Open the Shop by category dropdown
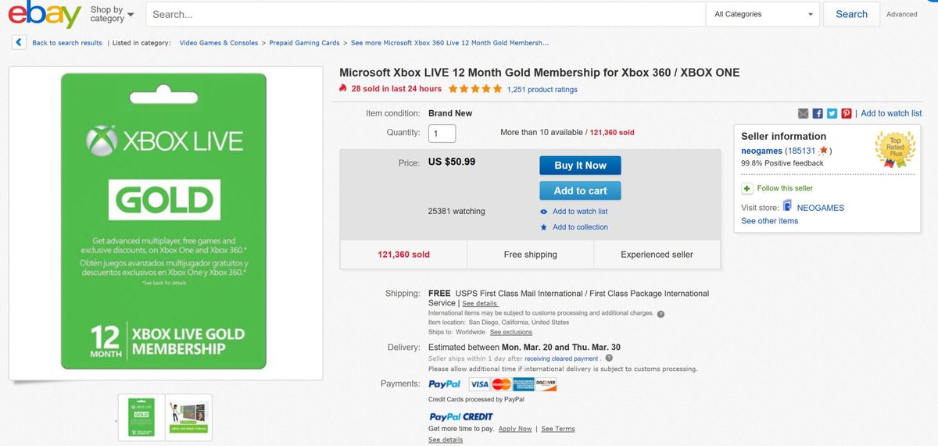 tap(112, 14)
